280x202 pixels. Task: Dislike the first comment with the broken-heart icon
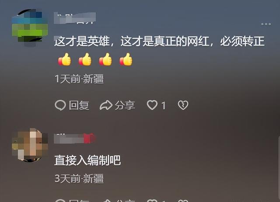tap(183, 105)
